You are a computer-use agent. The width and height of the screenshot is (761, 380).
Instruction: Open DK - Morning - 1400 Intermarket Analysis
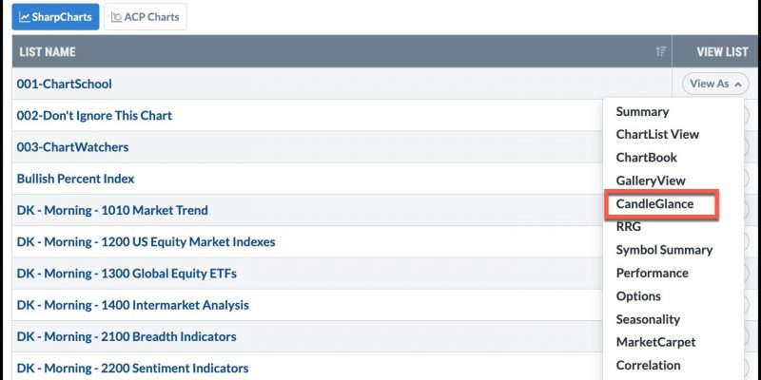132,305
